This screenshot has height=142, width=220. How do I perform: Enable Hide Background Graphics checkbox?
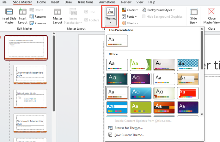point(144,16)
